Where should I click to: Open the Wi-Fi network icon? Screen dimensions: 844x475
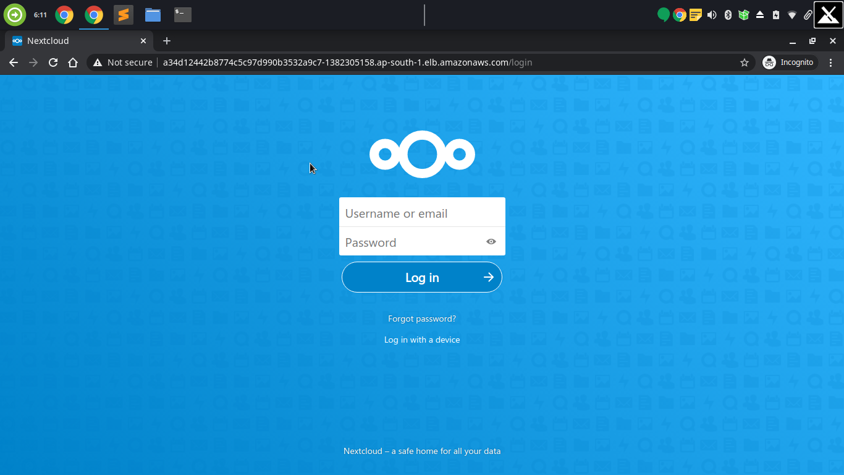(x=792, y=15)
